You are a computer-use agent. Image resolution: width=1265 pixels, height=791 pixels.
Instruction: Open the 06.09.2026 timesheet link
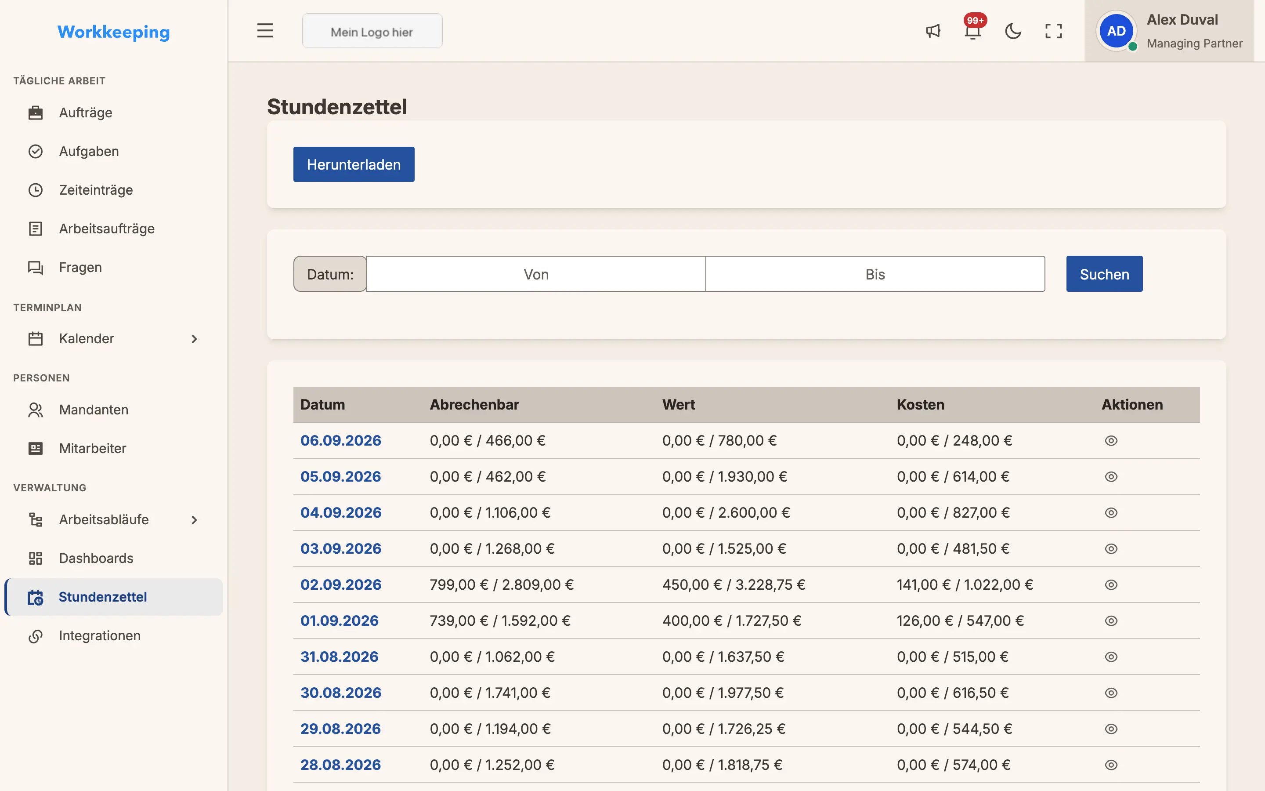tap(341, 440)
